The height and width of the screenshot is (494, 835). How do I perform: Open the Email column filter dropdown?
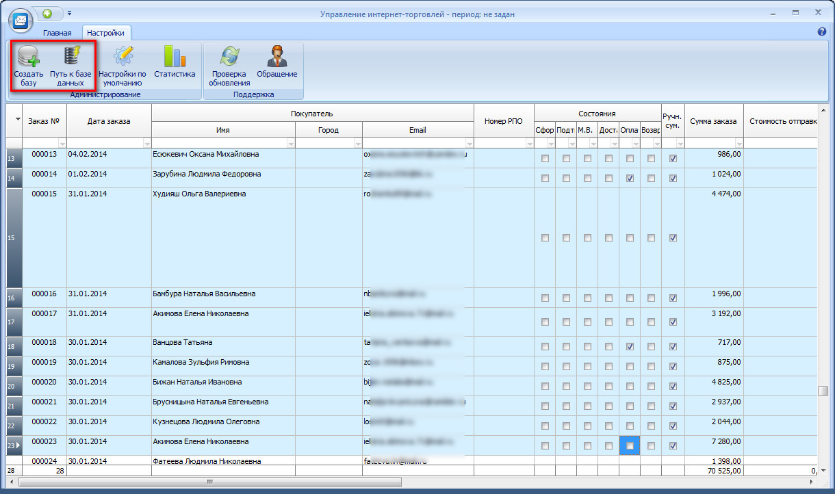coord(469,144)
